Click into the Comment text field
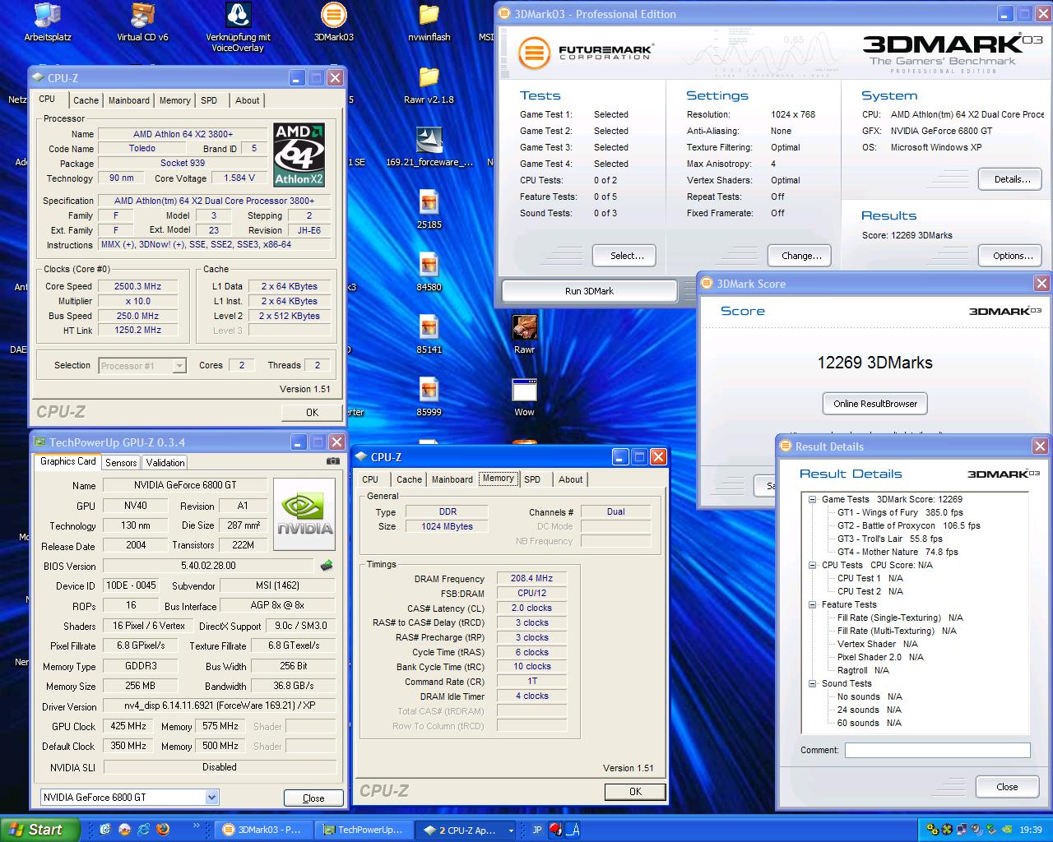1053x842 pixels. tap(937, 750)
